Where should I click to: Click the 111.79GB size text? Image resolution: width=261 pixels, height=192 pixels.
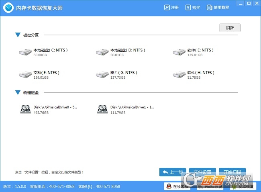point(118,113)
